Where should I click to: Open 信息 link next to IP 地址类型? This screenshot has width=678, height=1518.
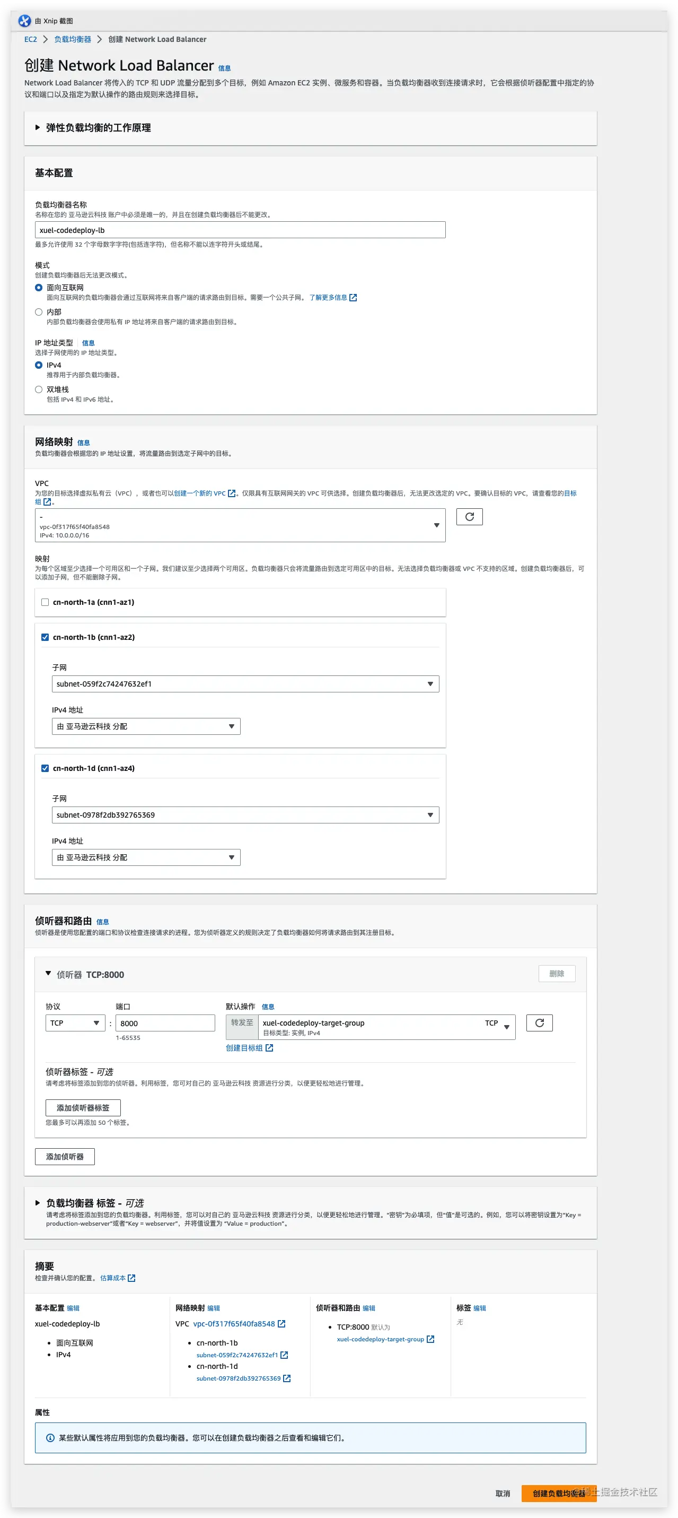[89, 343]
